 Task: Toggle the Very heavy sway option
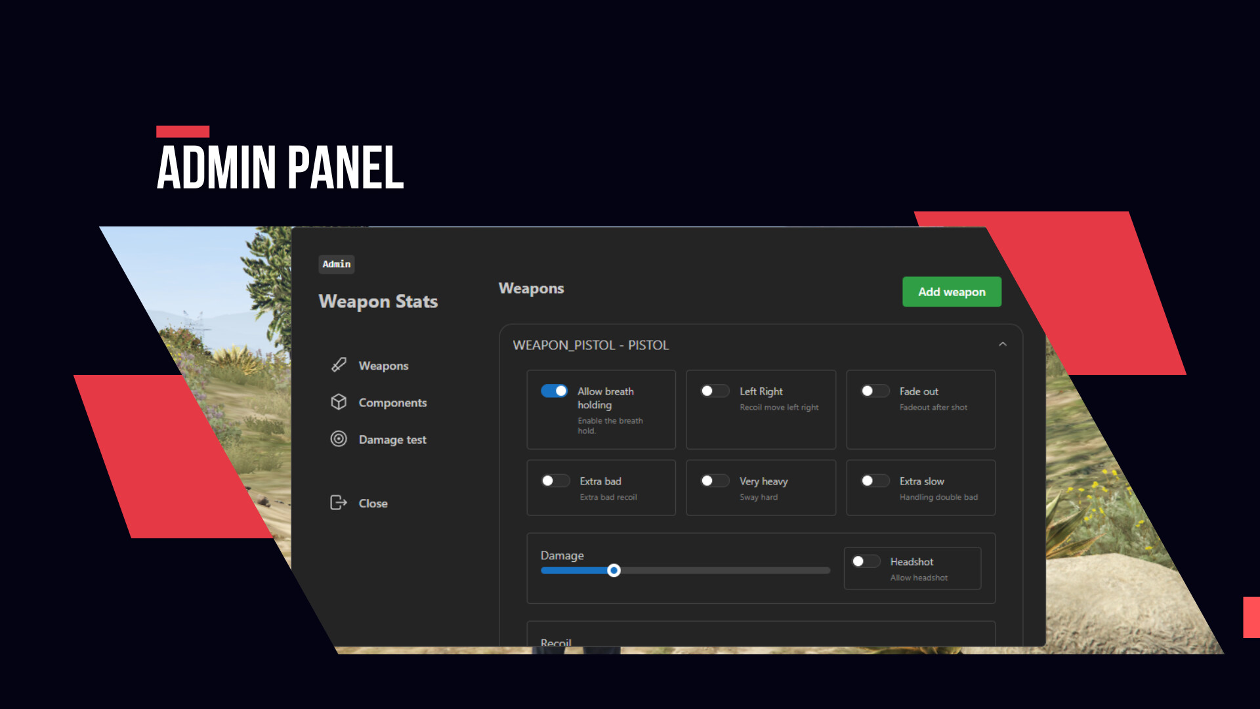pyautogui.click(x=714, y=481)
